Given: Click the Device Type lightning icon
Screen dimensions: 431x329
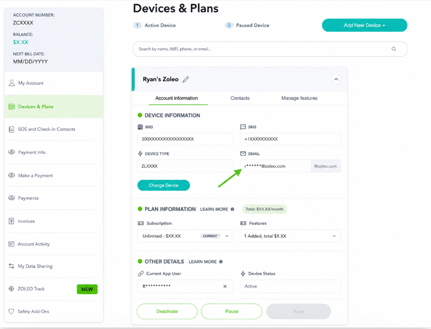Looking at the screenshot, I should point(140,153).
